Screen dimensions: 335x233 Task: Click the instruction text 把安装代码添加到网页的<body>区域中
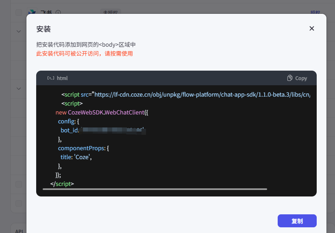pyautogui.click(x=86, y=45)
